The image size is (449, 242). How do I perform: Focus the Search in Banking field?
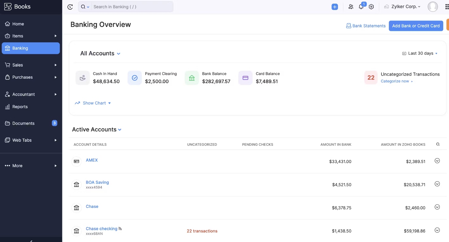[x=132, y=7]
